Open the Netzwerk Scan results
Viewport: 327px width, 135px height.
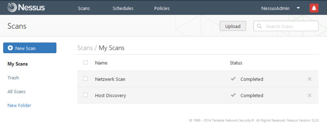pyautogui.click(x=110, y=79)
